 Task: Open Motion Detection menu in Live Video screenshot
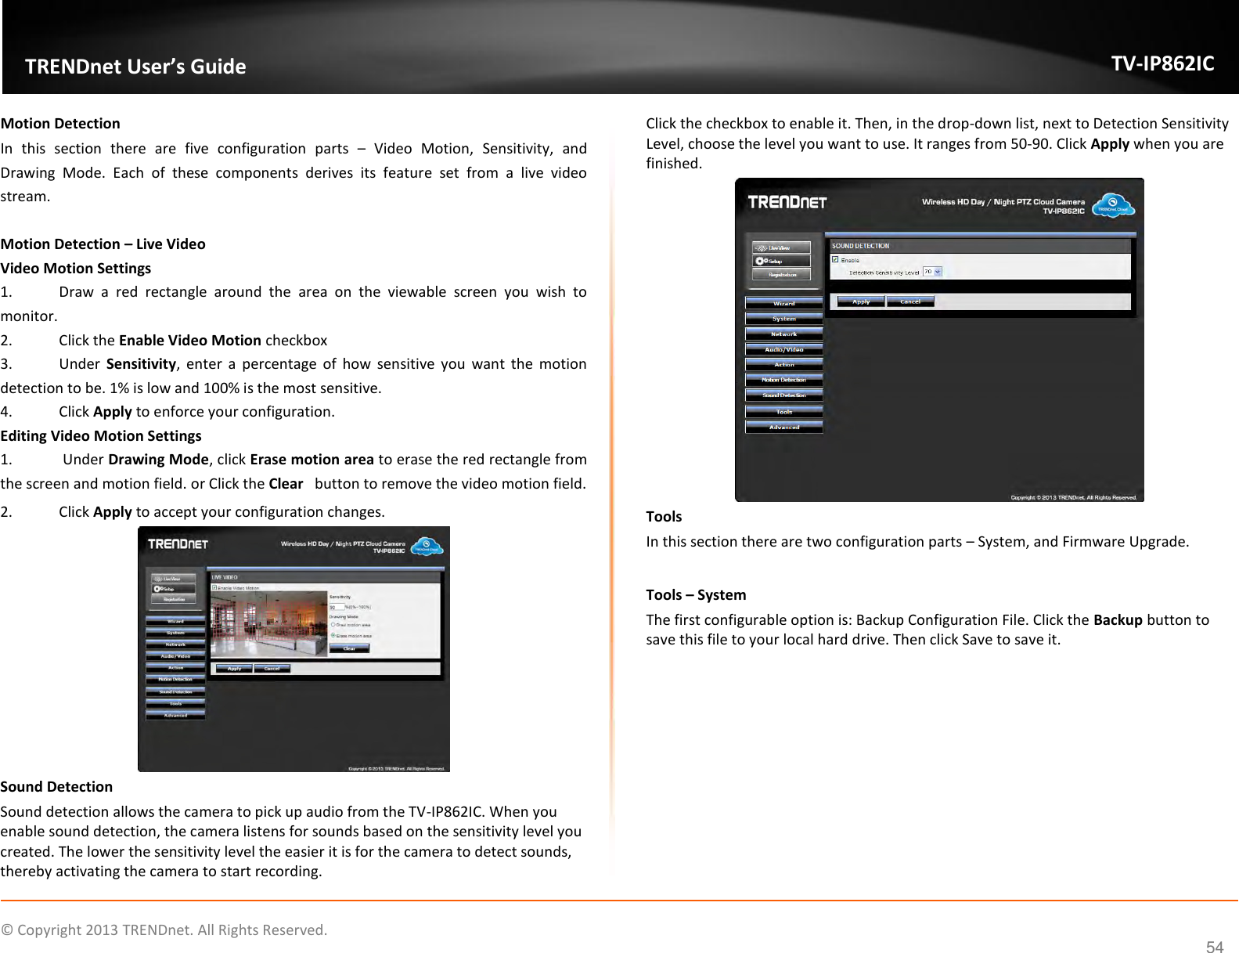[175, 680]
